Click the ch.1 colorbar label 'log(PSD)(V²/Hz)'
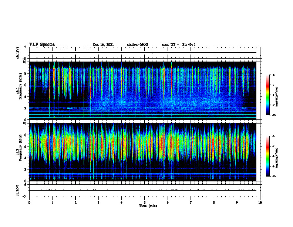The height and width of the screenshot is (227, 293). (277, 96)
